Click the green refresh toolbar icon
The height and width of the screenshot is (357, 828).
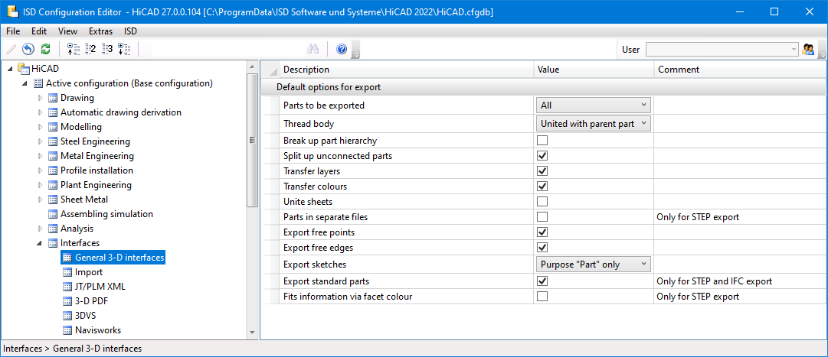(x=45, y=49)
